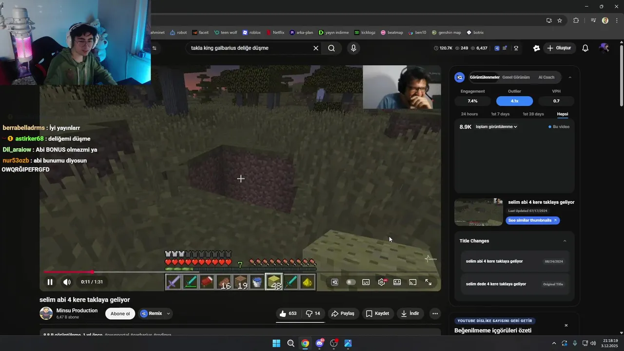Select the Hepsi time range
624x351 pixels.
point(563,114)
